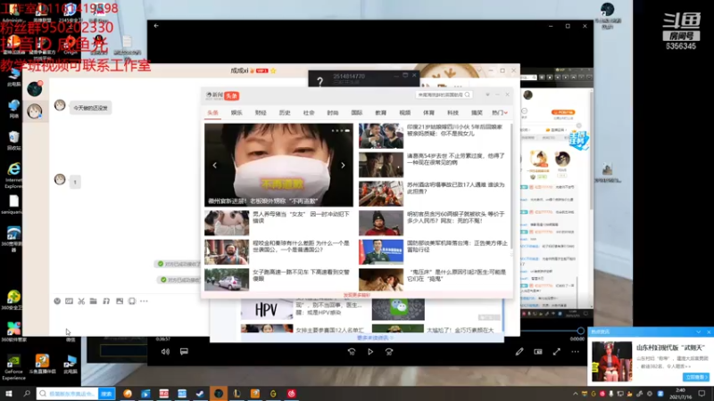The width and height of the screenshot is (714, 401).
Task: Click the silver car thumbnail news image
Action: click(x=227, y=279)
